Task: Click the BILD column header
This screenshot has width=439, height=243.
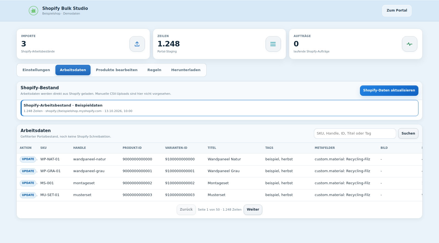Action: point(384,148)
